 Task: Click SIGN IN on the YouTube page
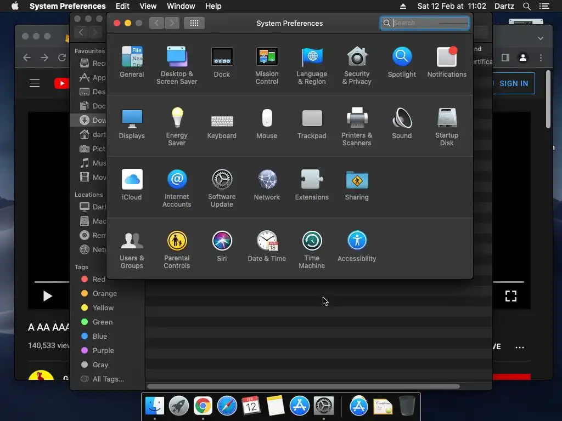tap(513, 83)
